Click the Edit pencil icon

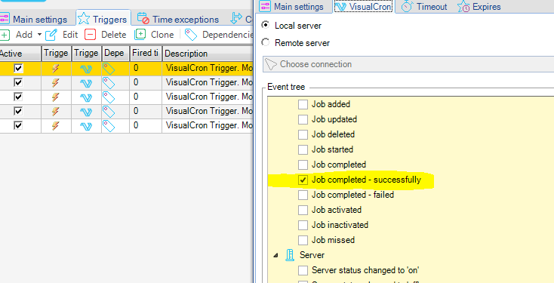[x=51, y=35]
